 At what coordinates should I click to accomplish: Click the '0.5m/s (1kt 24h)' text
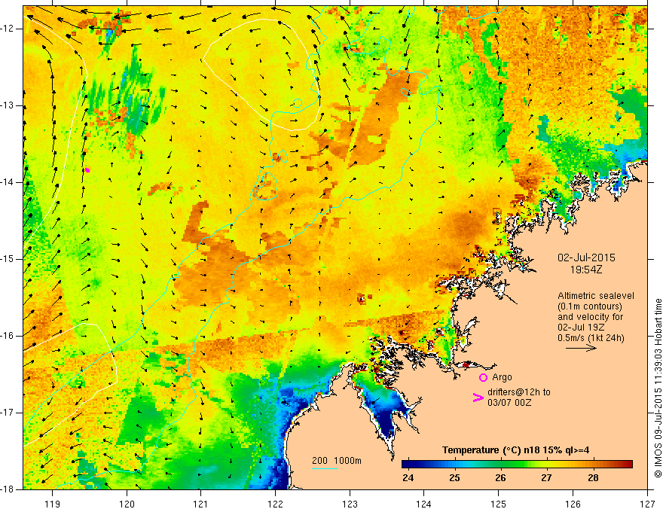tap(591, 338)
